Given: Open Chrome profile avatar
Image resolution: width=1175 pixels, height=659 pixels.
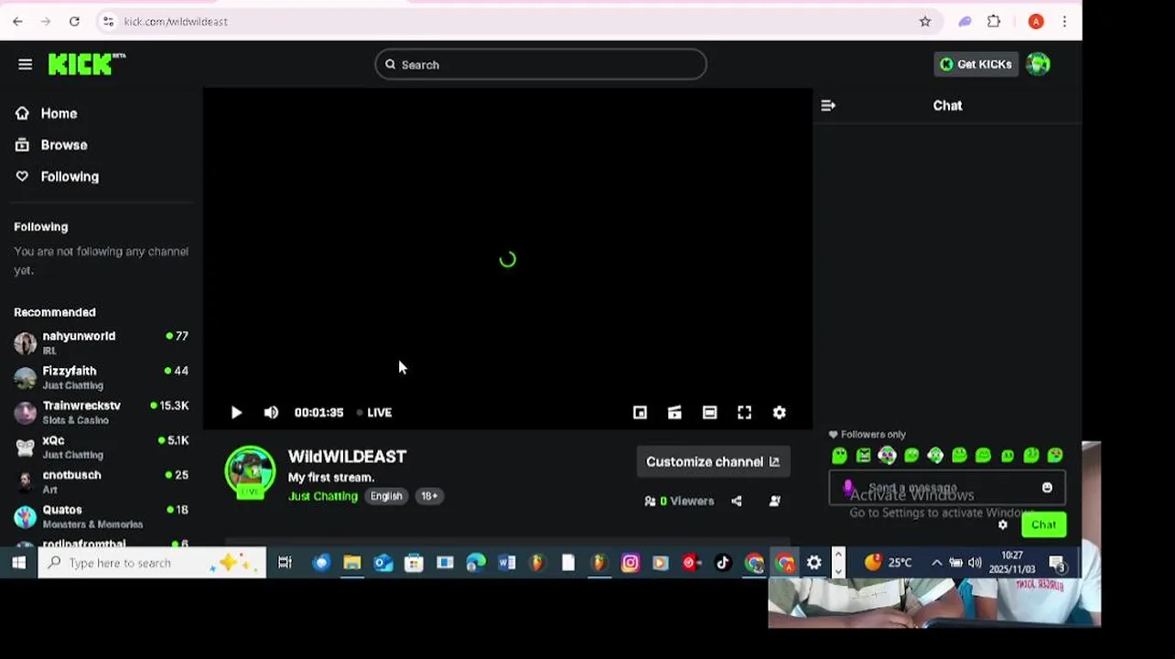Looking at the screenshot, I should tap(1036, 21).
